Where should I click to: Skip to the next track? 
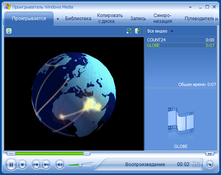46,165
